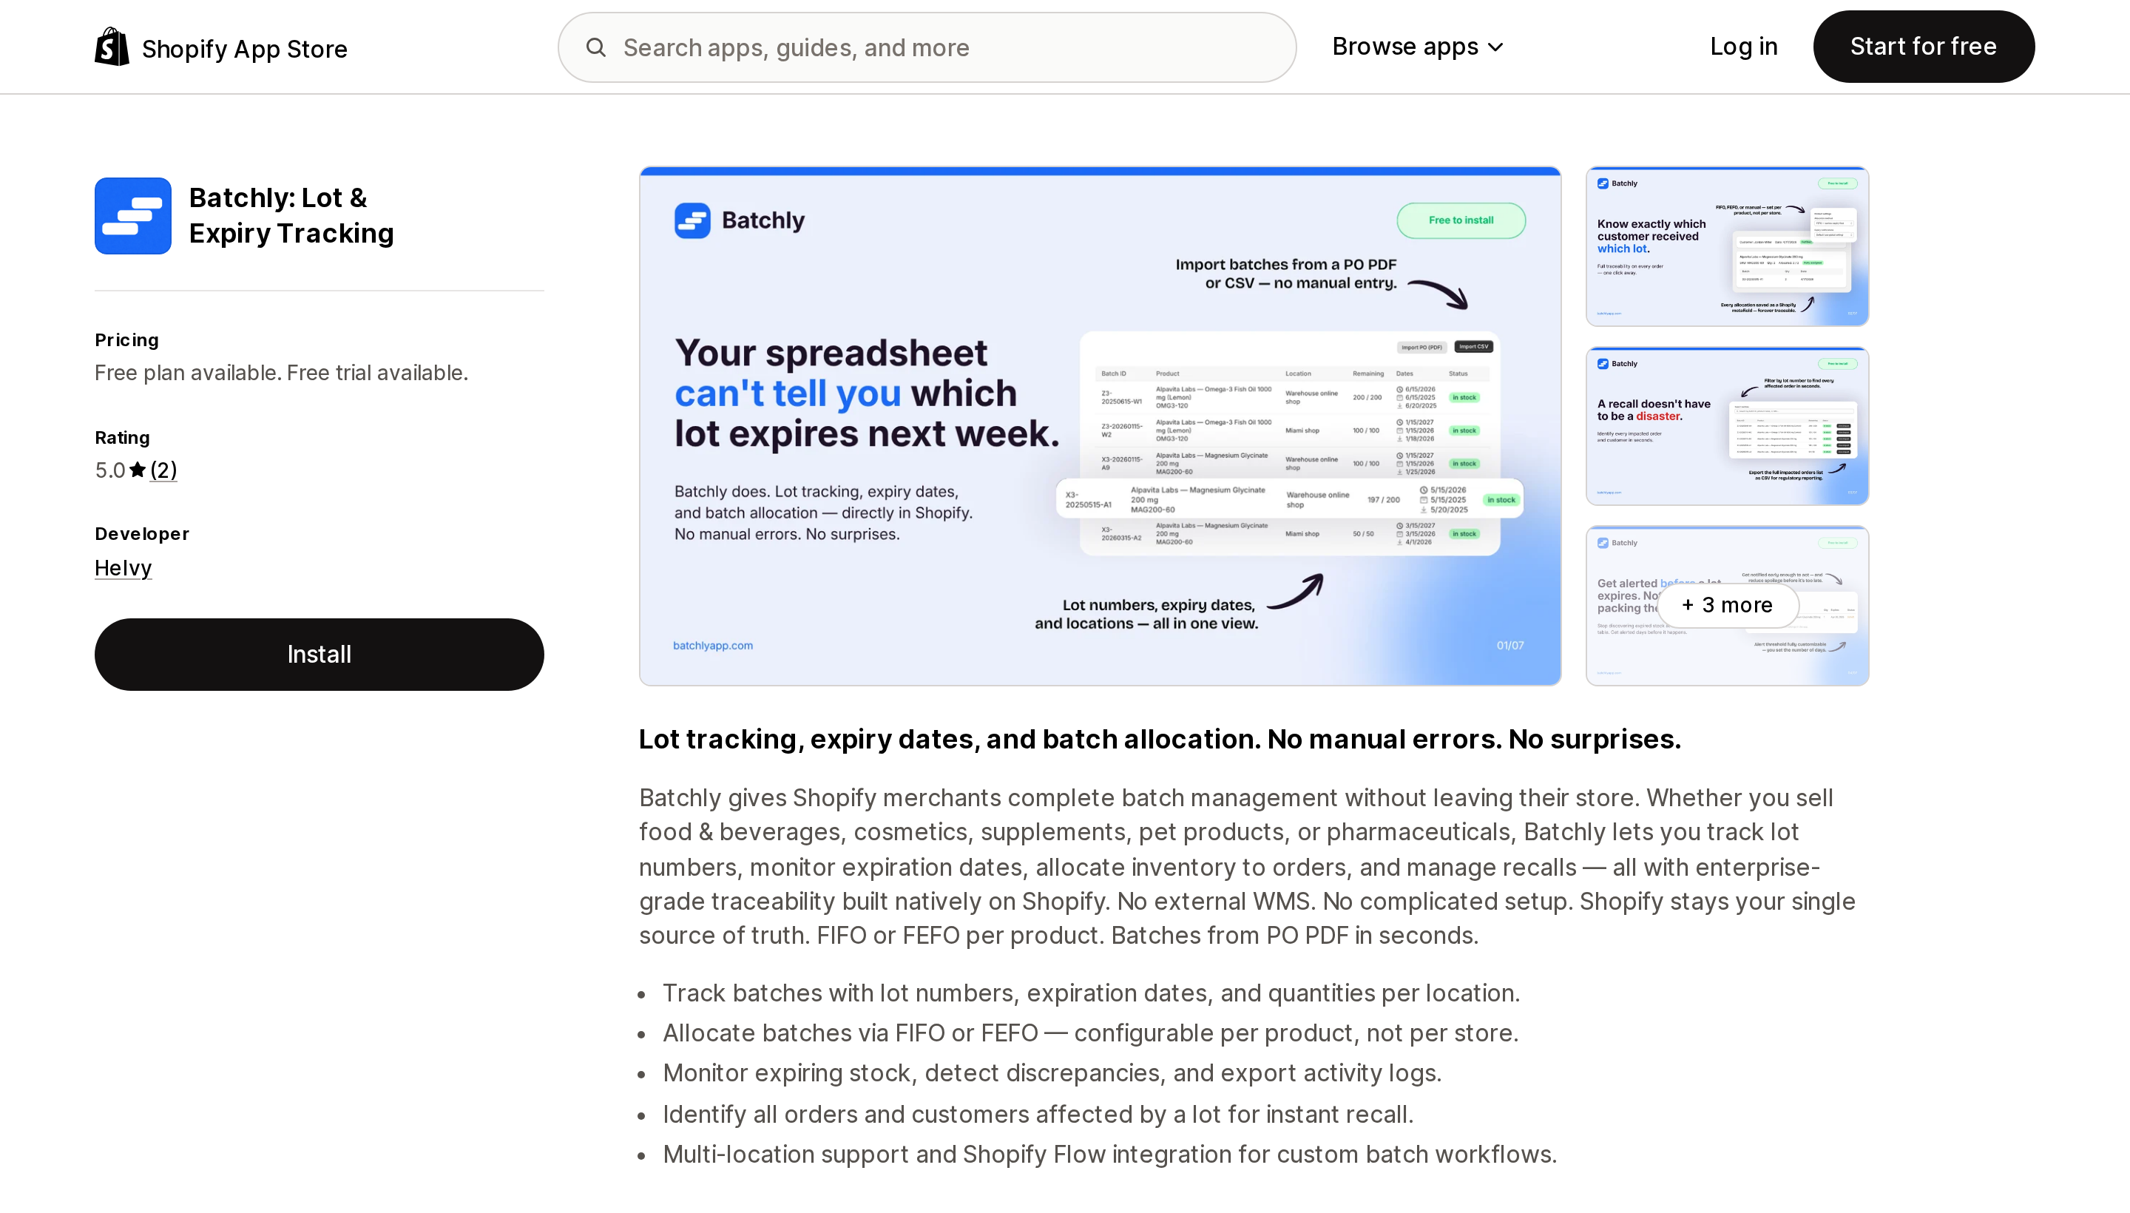2130x1213 pixels.
Task: Click the + 3 more button
Action: (1727, 605)
